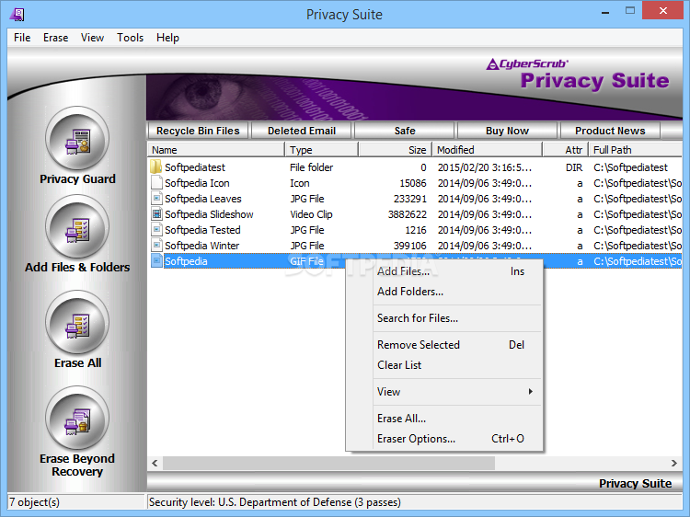
Task: Select the Softpediatest folder icon
Action: click(155, 167)
